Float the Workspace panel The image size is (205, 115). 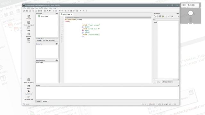point(56,14)
